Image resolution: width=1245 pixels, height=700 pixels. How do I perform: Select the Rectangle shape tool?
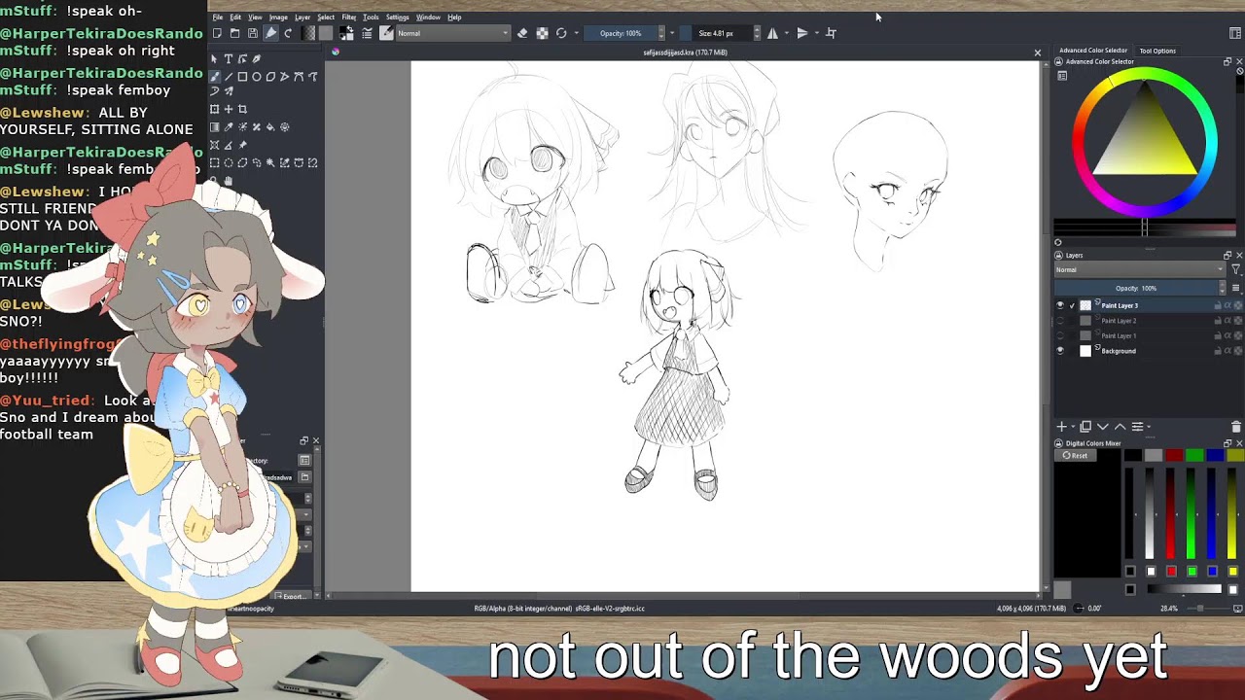pos(242,77)
